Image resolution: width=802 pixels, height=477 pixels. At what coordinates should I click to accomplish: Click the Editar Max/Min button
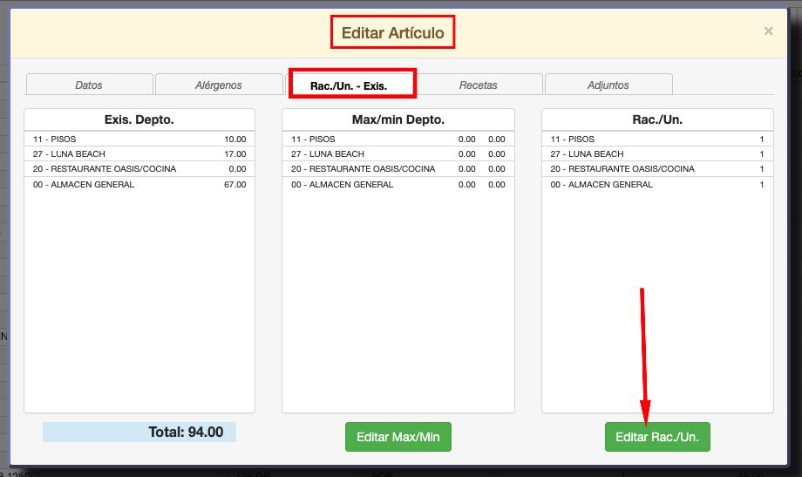click(x=398, y=437)
